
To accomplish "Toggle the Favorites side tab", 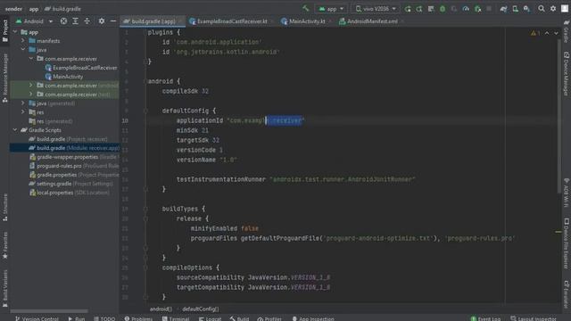I will (5, 245).
